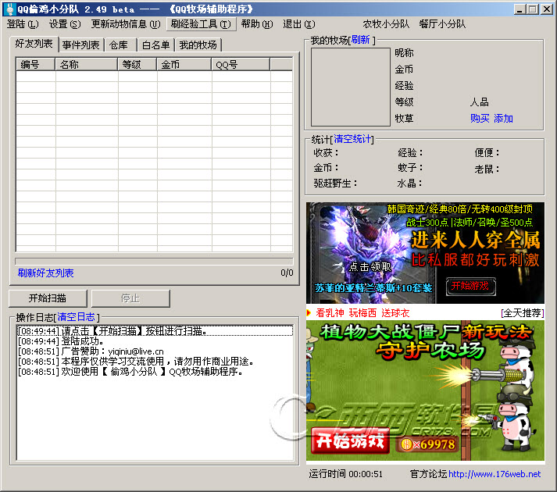Sort by the 名称 column header

[x=86, y=65]
